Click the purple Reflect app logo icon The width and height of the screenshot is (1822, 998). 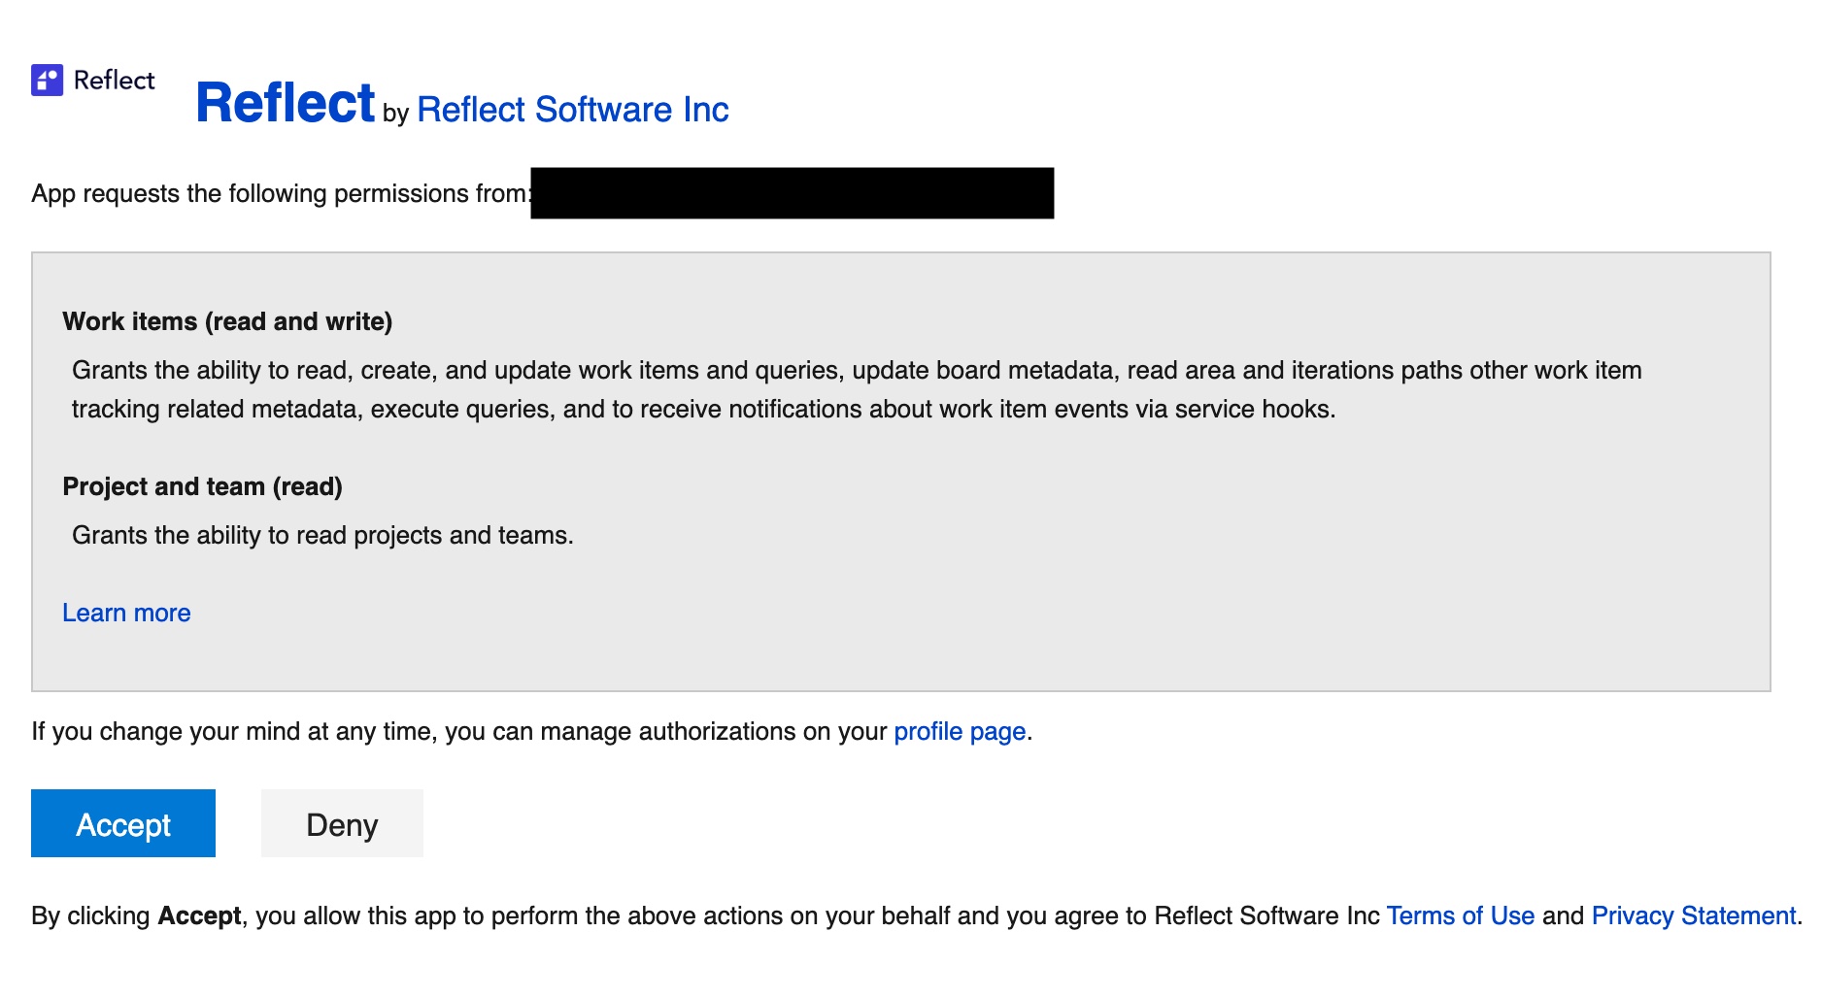(46, 80)
